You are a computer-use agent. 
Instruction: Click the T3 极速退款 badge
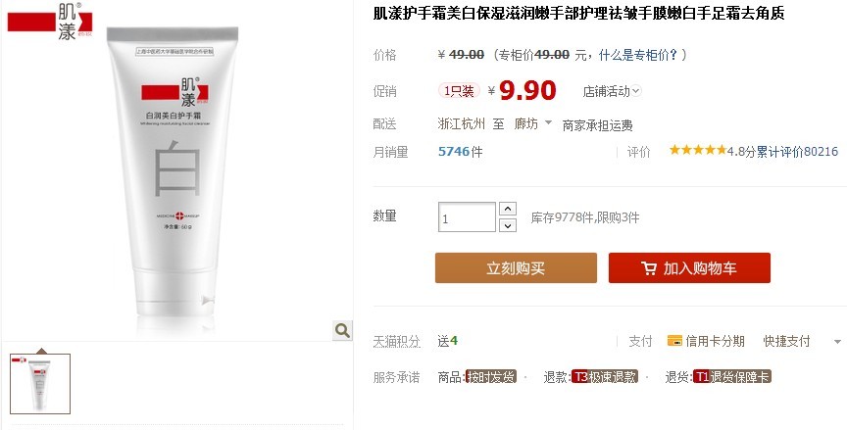[x=605, y=376]
